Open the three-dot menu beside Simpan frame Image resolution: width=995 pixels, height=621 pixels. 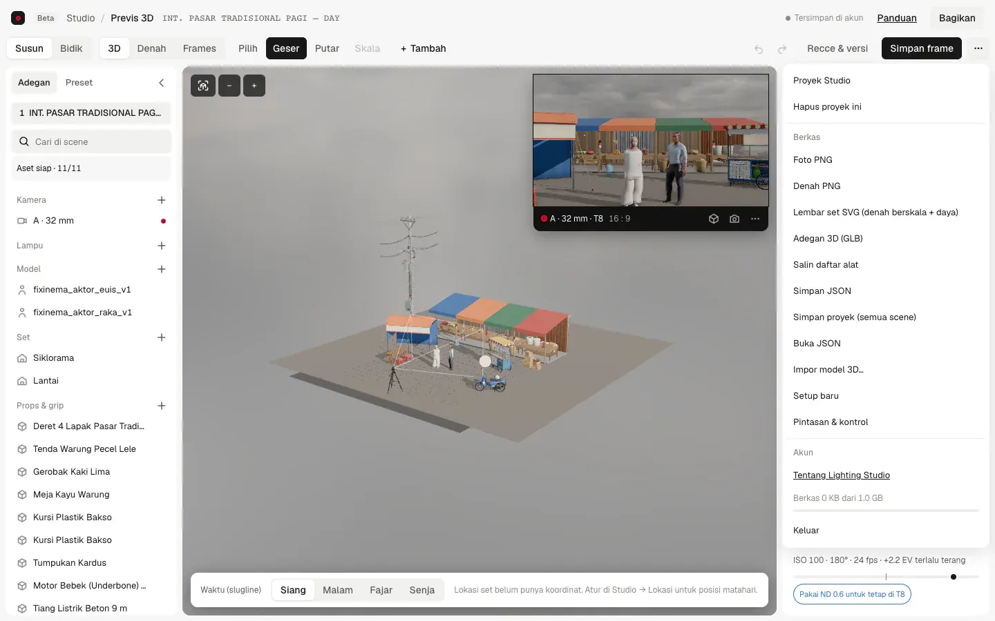point(978,48)
